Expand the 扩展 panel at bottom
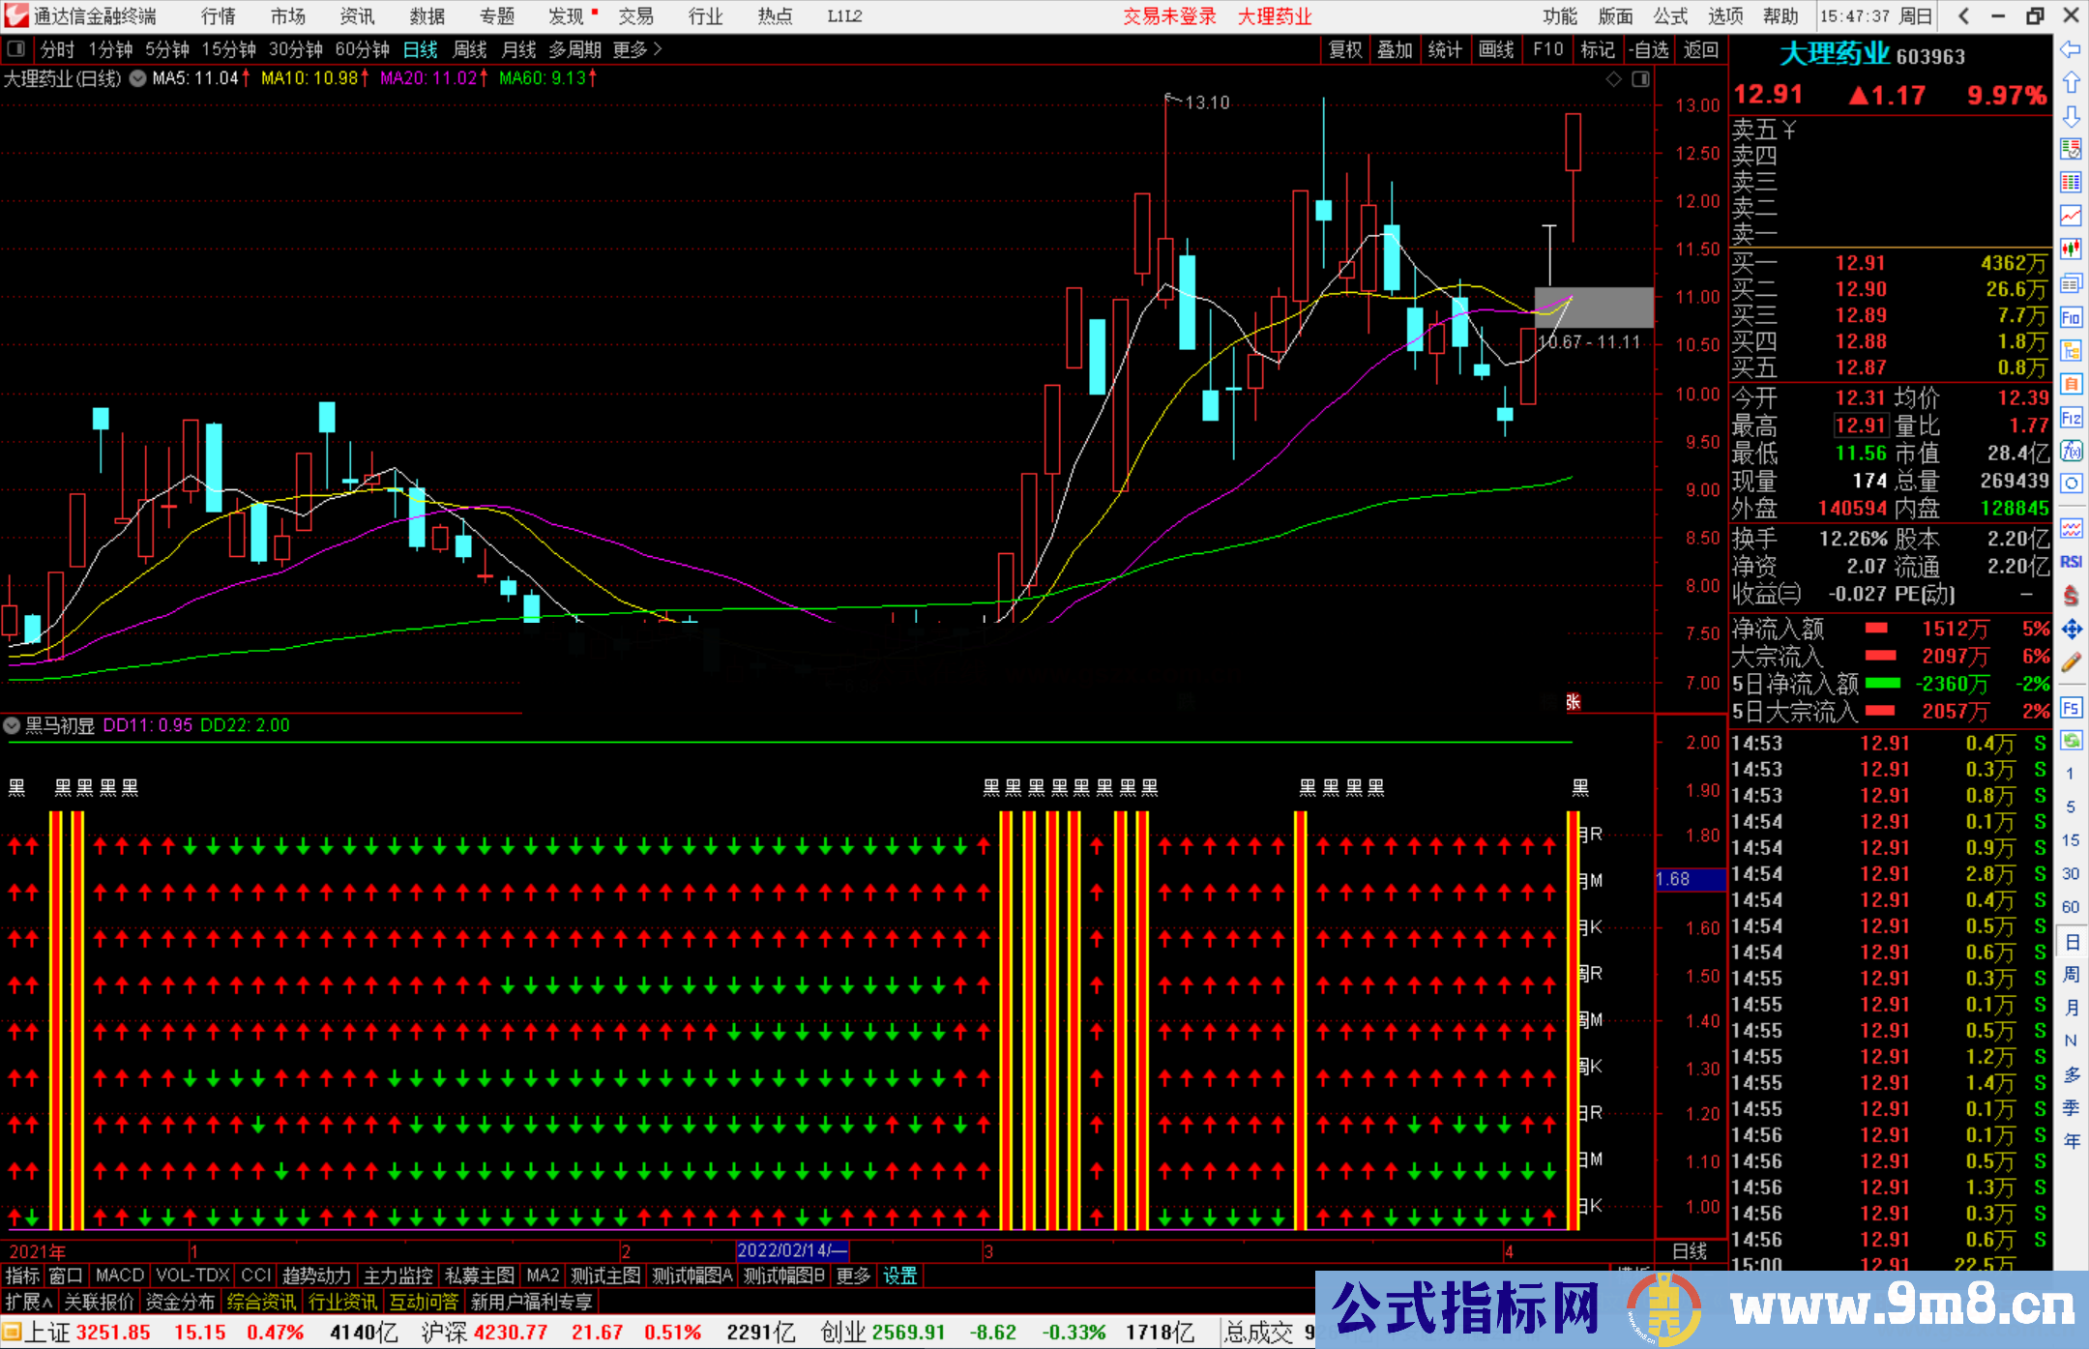2089x1349 pixels. point(28,1302)
